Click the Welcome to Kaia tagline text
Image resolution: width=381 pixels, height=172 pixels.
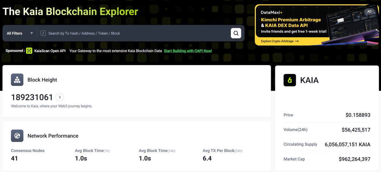pos(52,106)
